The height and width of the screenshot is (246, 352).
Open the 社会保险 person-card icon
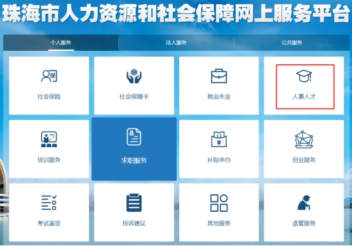click(x=49, y=76)
